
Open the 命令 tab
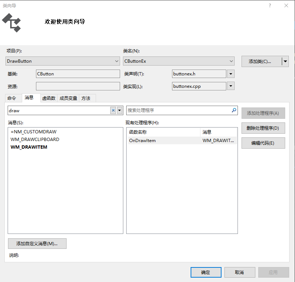[x=13, y=98]
